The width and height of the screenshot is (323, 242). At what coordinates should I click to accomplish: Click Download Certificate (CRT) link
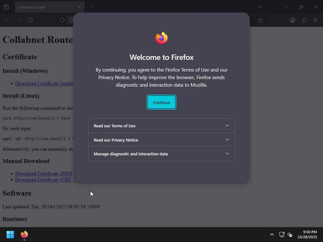(x=44, y=179)
